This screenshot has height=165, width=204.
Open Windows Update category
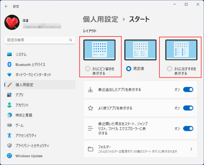point(40,156)
